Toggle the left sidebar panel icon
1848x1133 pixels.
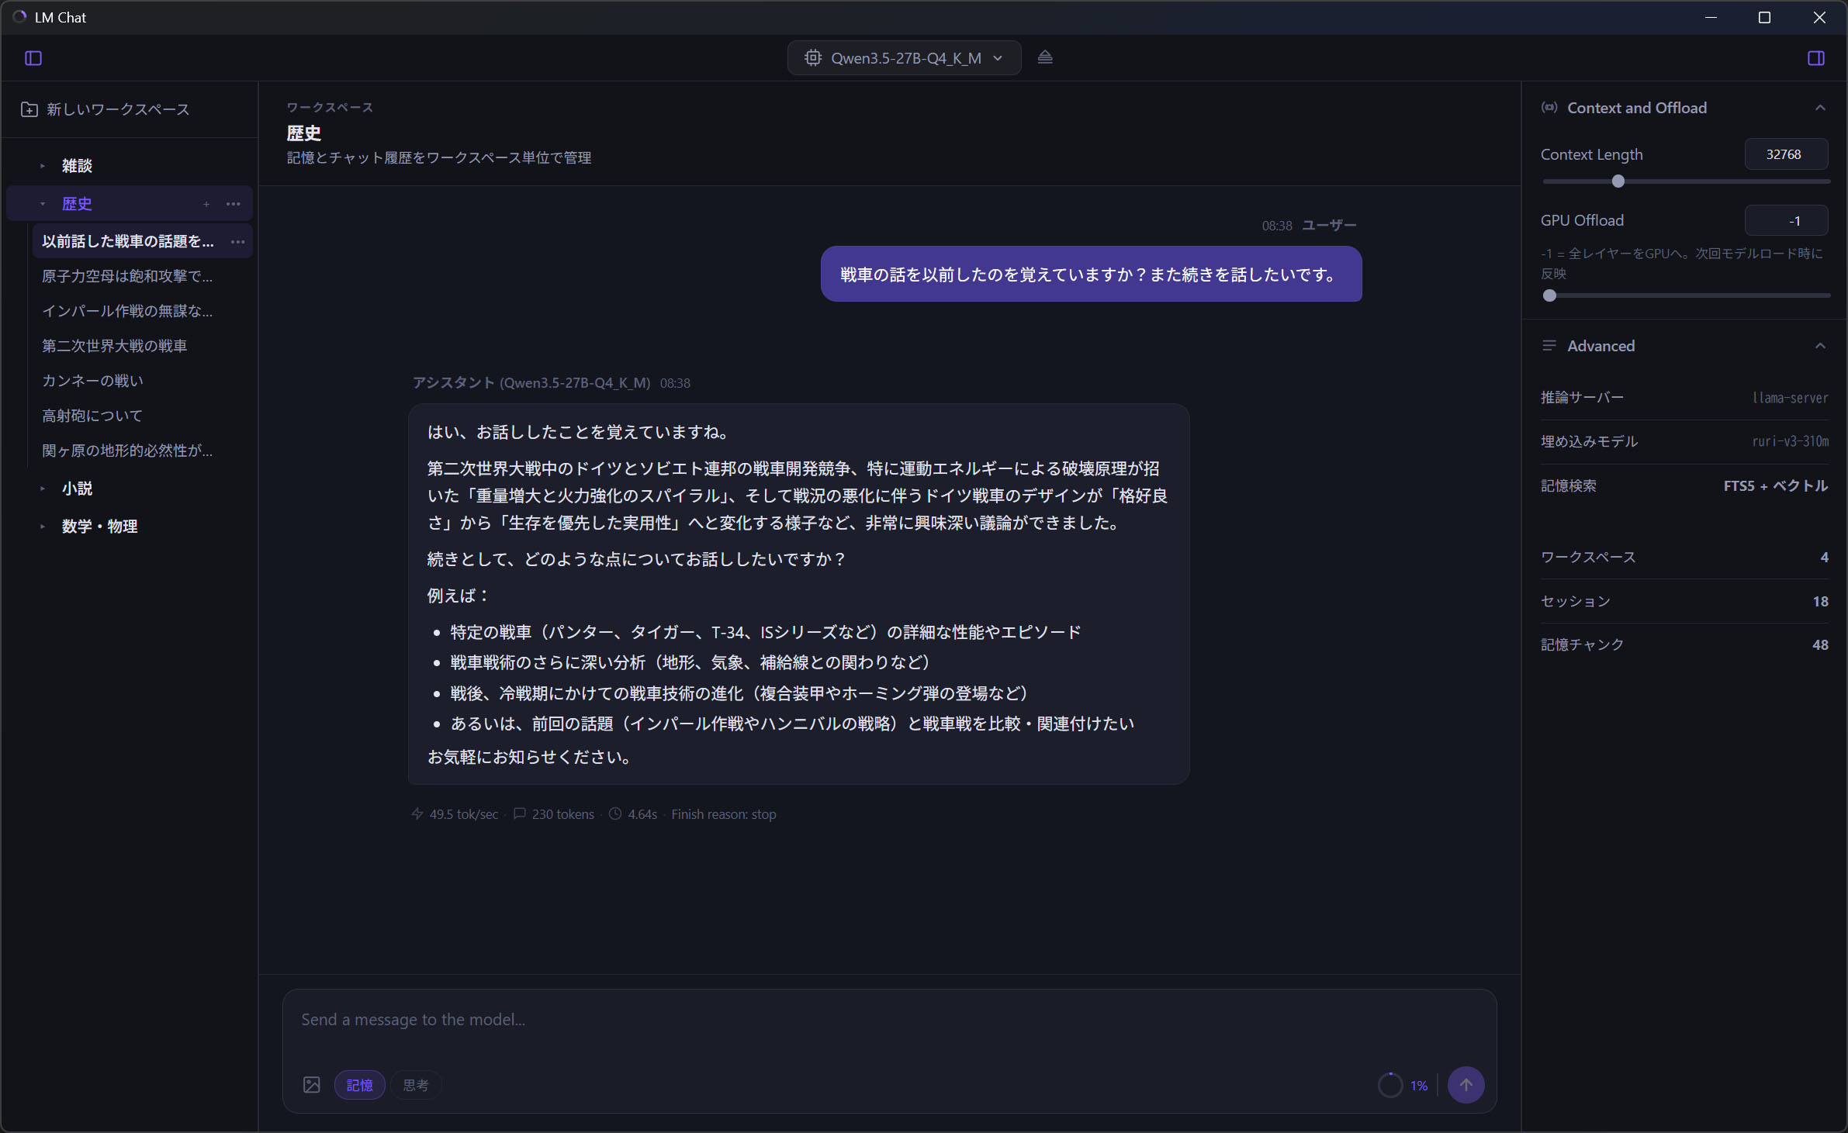(33, 58)
